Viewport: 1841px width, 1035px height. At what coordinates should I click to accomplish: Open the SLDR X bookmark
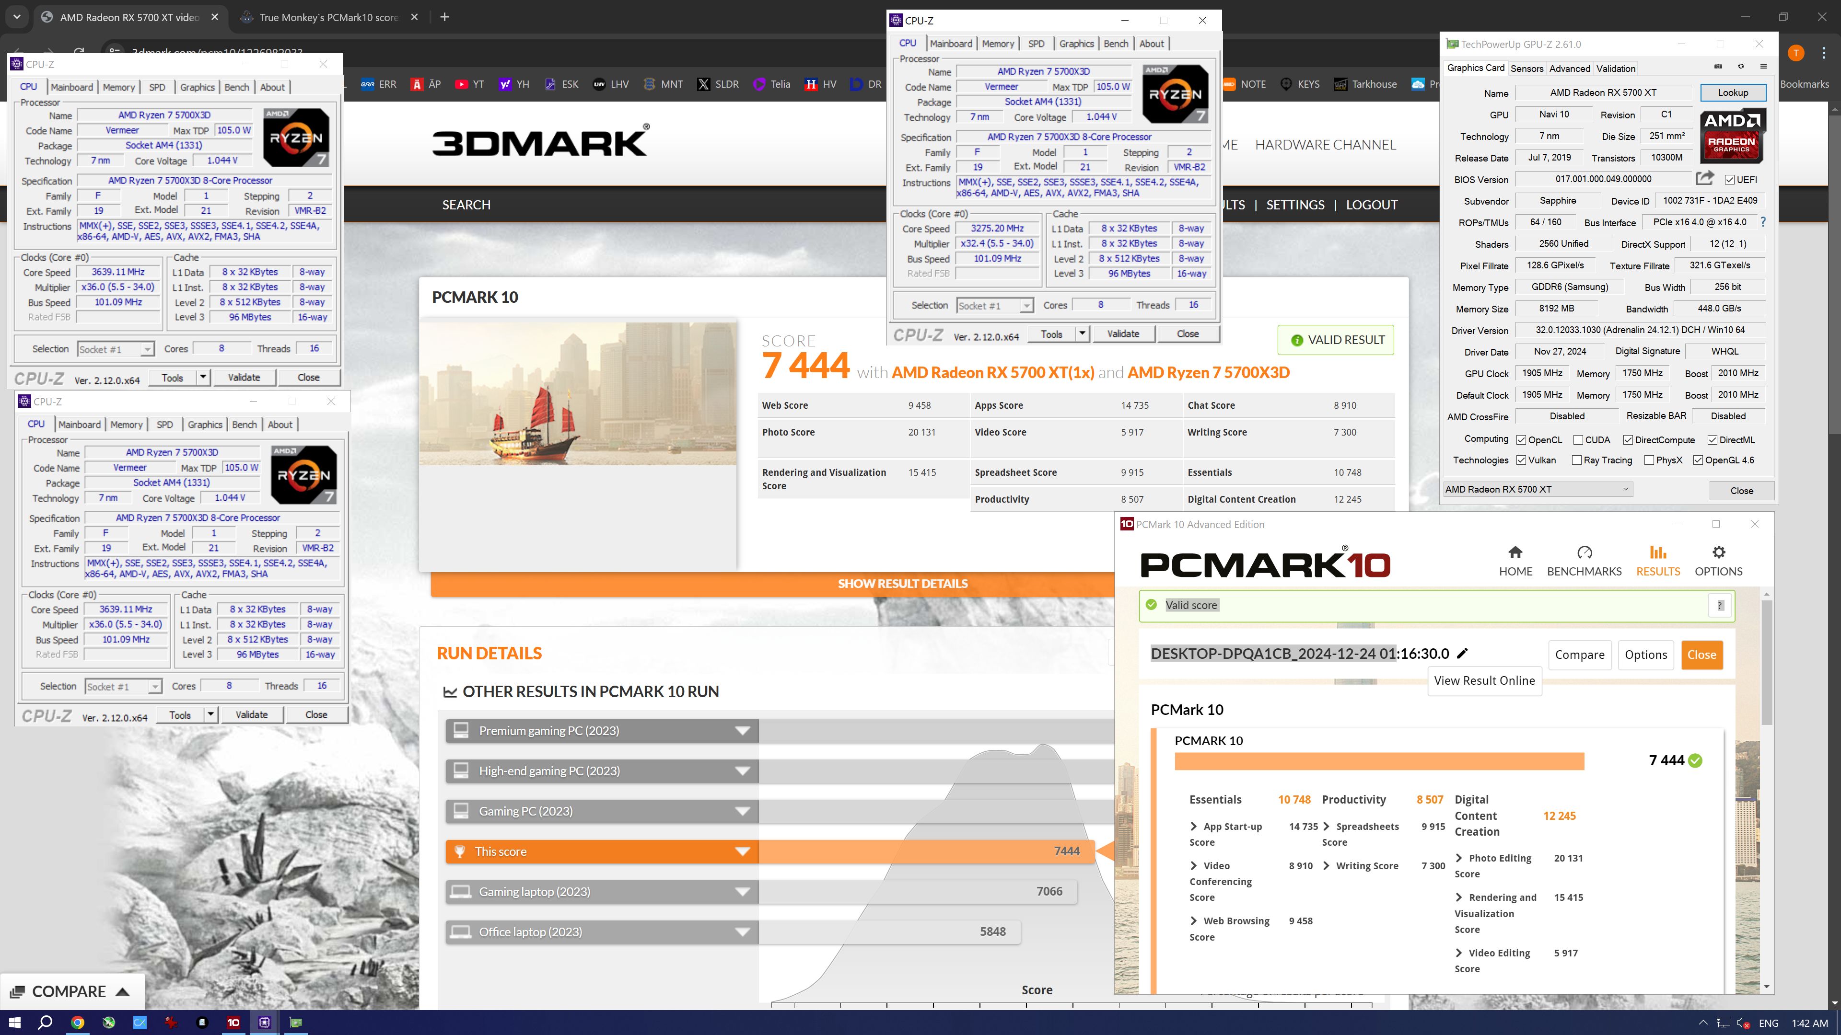[x=718, y=84]
